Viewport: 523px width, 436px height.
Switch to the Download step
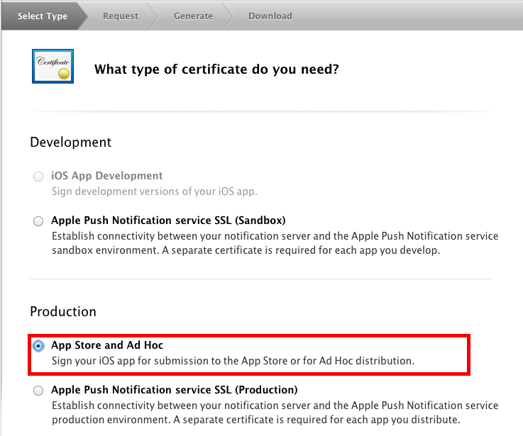pyautogui.click(x=270, y=16)
